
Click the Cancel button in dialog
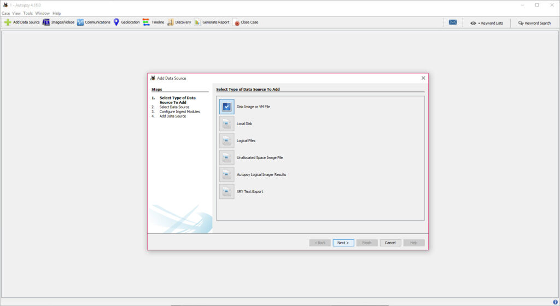click(390, 243)
